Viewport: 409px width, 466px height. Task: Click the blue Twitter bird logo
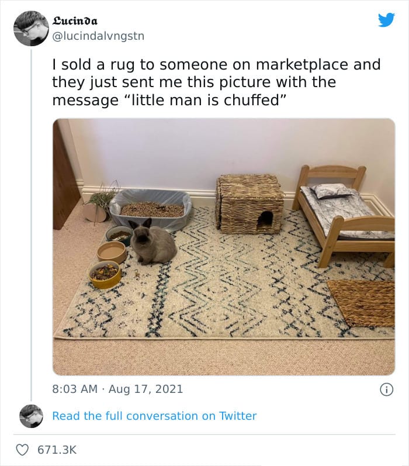386,20
